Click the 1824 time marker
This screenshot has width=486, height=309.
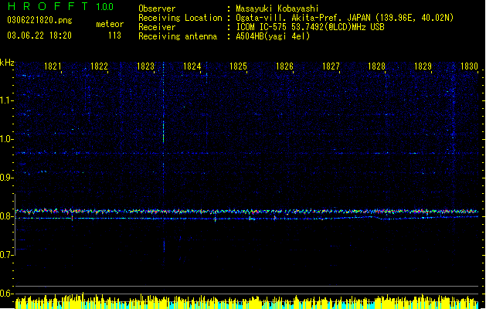[192, 66]
